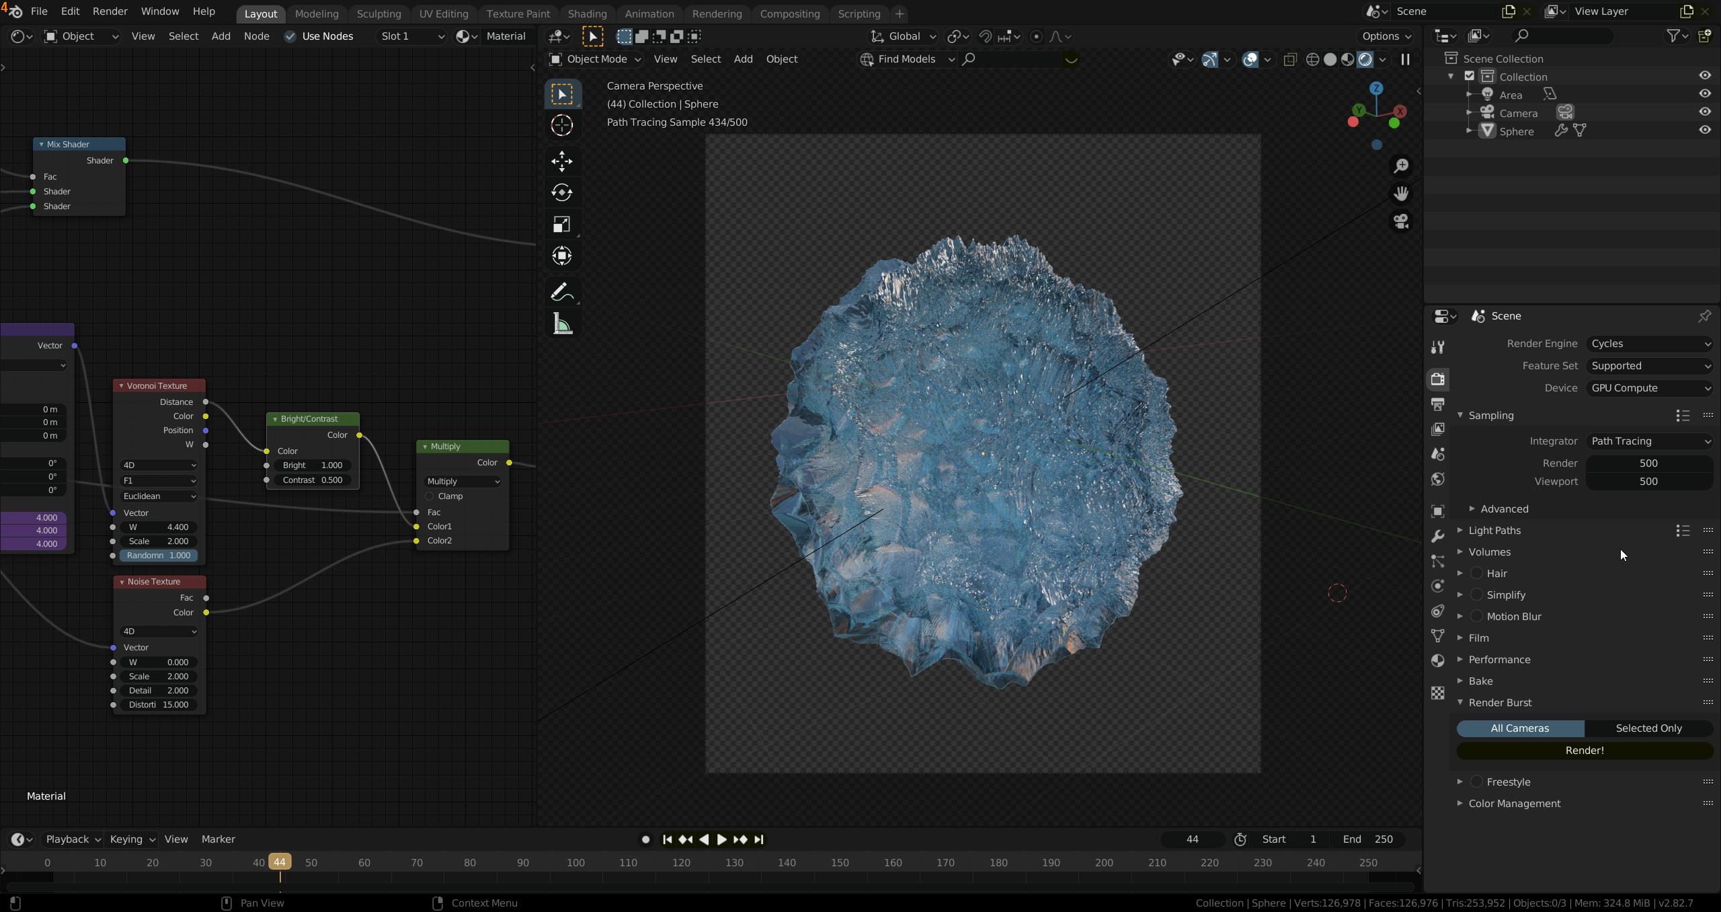Viewport: 1721px width, 912px height.
Task: Hide the Sphere object in outliner
Action: point(1705,130)
